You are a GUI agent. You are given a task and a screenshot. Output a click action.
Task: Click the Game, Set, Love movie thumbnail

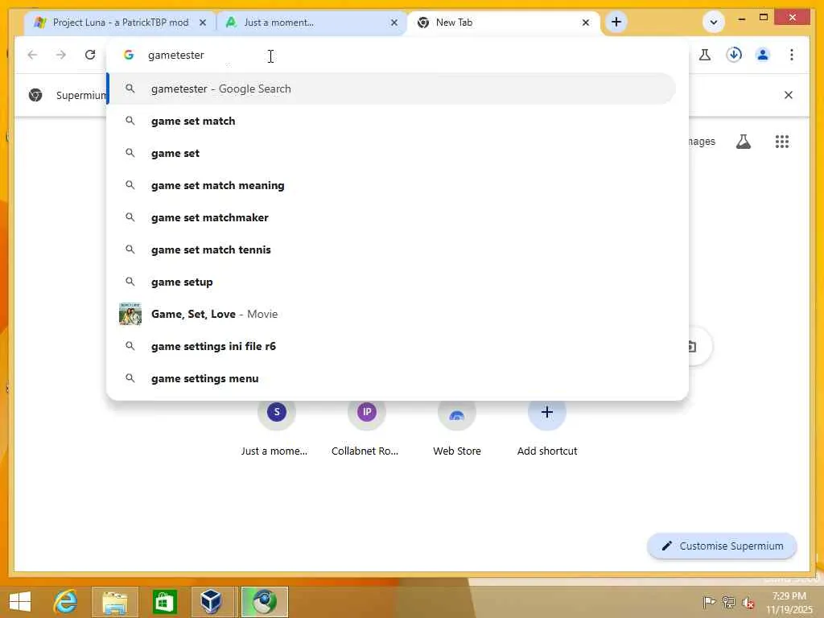pos(130,315)
